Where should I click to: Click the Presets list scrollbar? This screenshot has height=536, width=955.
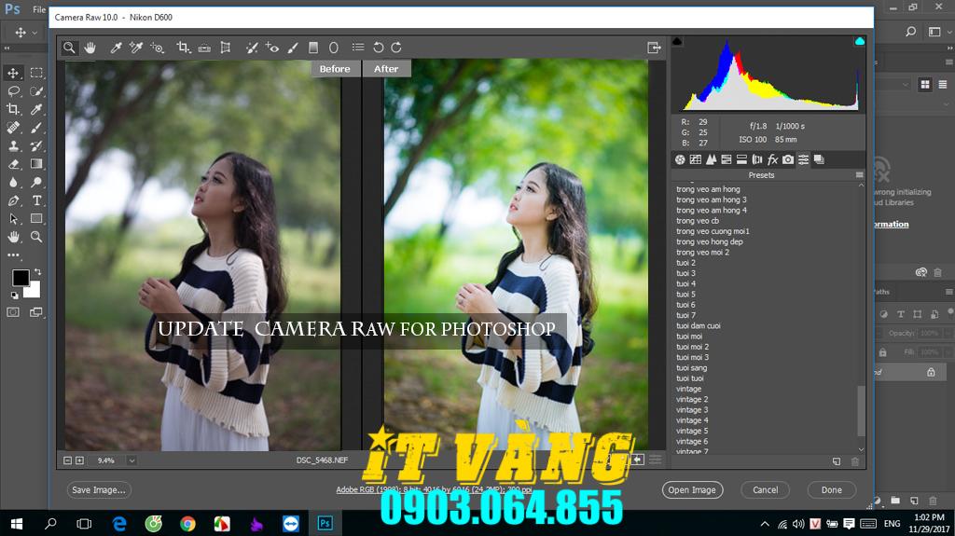coord(861,410)
